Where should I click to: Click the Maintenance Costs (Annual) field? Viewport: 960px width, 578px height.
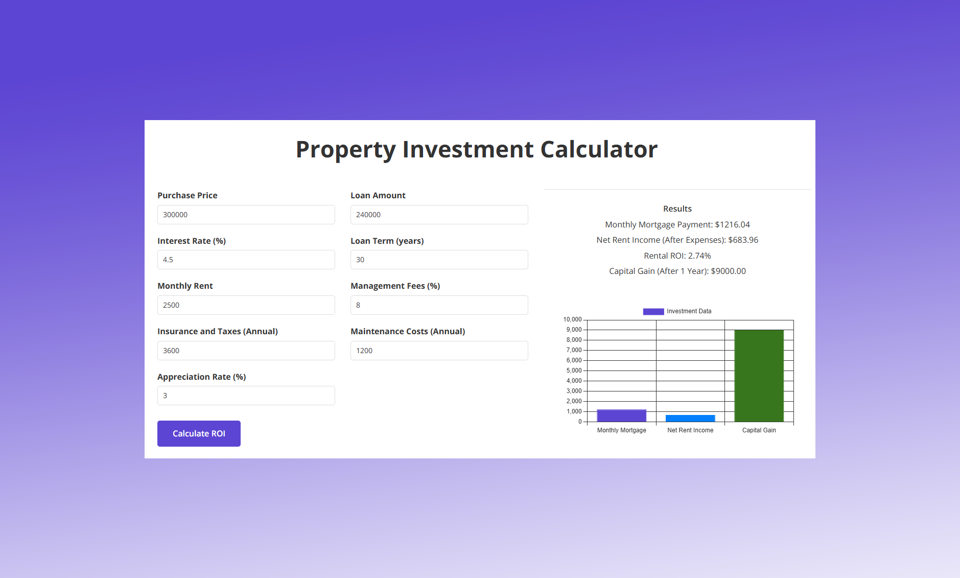tap(439, 351)
